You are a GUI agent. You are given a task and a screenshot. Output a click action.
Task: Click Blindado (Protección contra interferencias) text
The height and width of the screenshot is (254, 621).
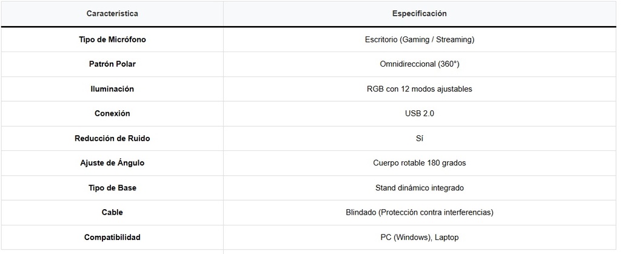point(419,212)
